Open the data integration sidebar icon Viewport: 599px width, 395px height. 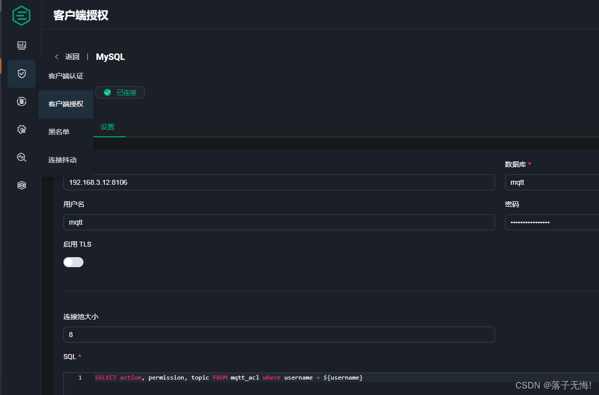[x=22, y=101]
